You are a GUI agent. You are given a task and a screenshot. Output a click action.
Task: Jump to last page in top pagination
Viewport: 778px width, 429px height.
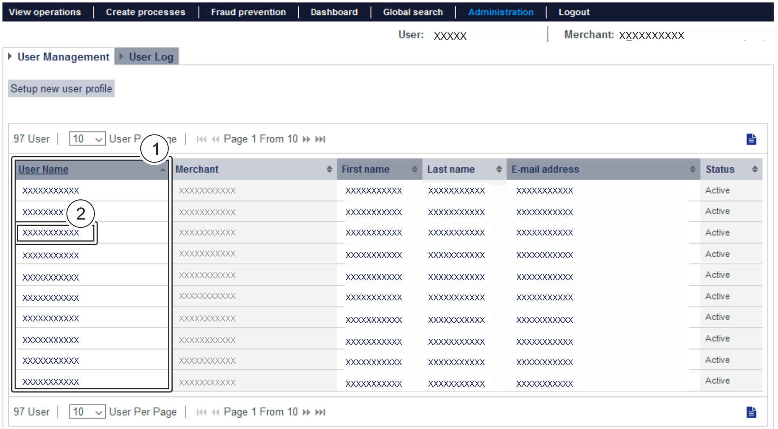[320, 139]
